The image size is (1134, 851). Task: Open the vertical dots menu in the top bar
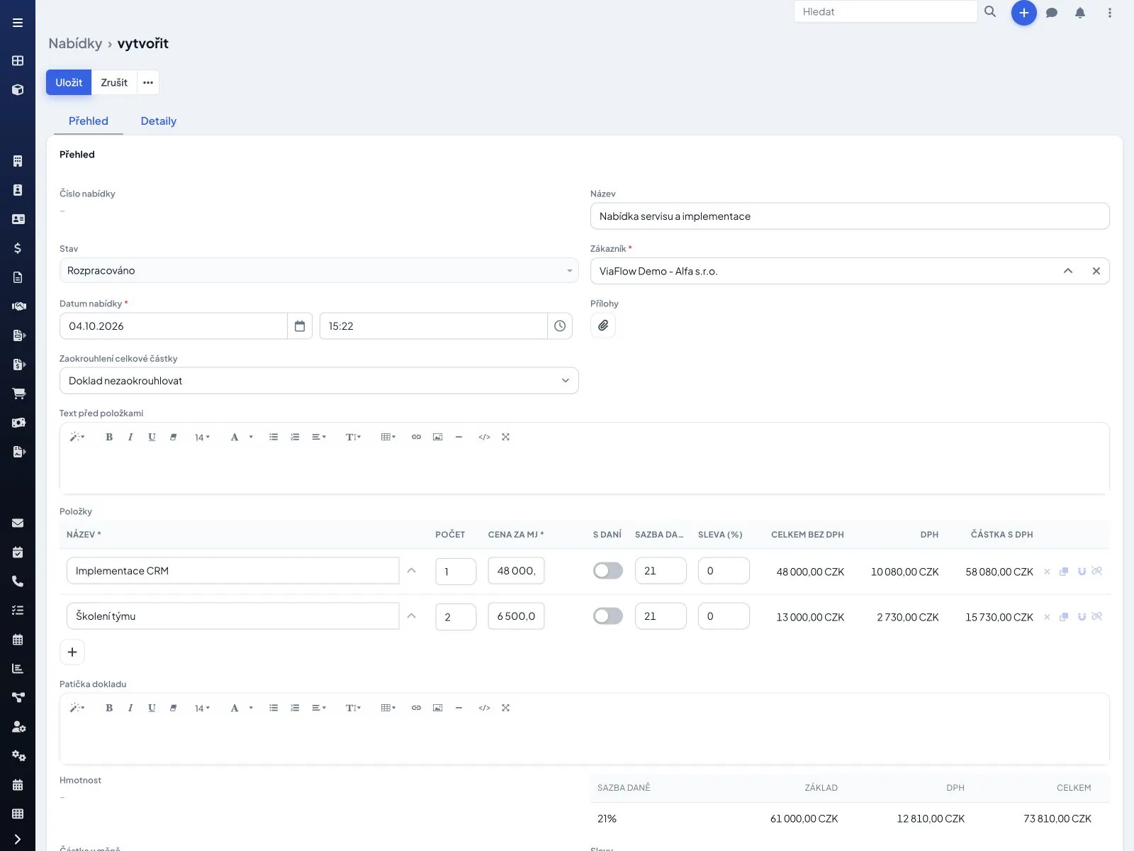(x=1110, y=13)
